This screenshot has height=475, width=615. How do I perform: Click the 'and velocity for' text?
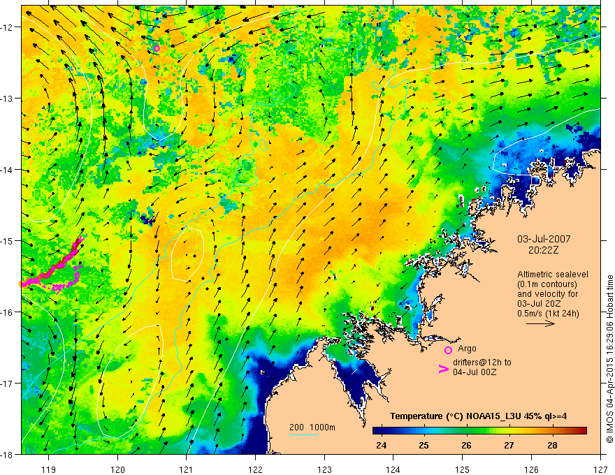click(x=547, y=294)
